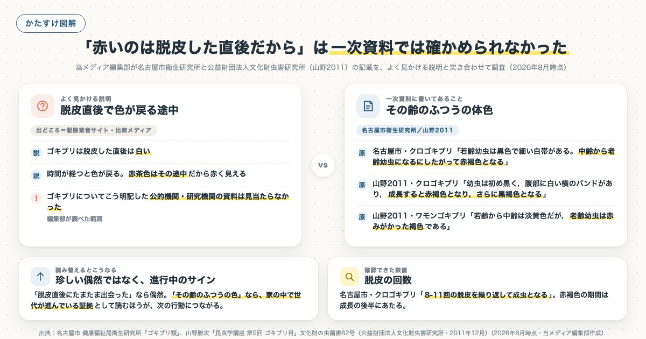Viewport: 646px width, 339px height.
Task: Click the 出どころ=駆除業者サイト・比較メディア tag
Action: [94, 130]
